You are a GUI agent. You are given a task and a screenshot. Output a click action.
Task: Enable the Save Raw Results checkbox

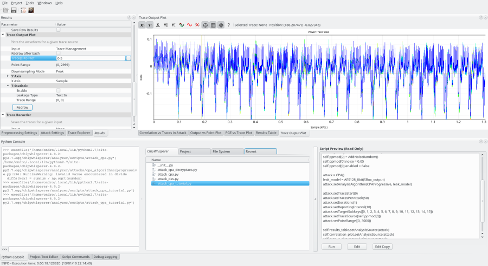(59, 30)
